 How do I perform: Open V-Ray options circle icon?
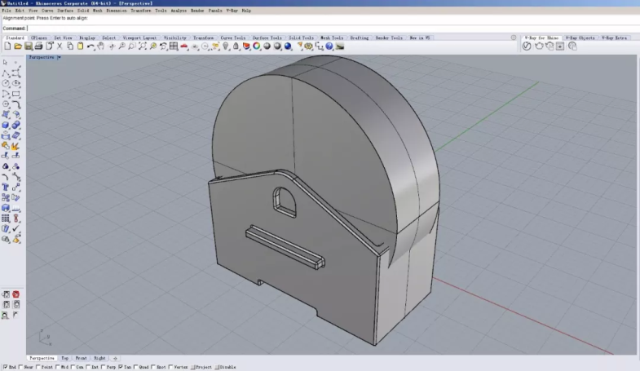point(527,46)
